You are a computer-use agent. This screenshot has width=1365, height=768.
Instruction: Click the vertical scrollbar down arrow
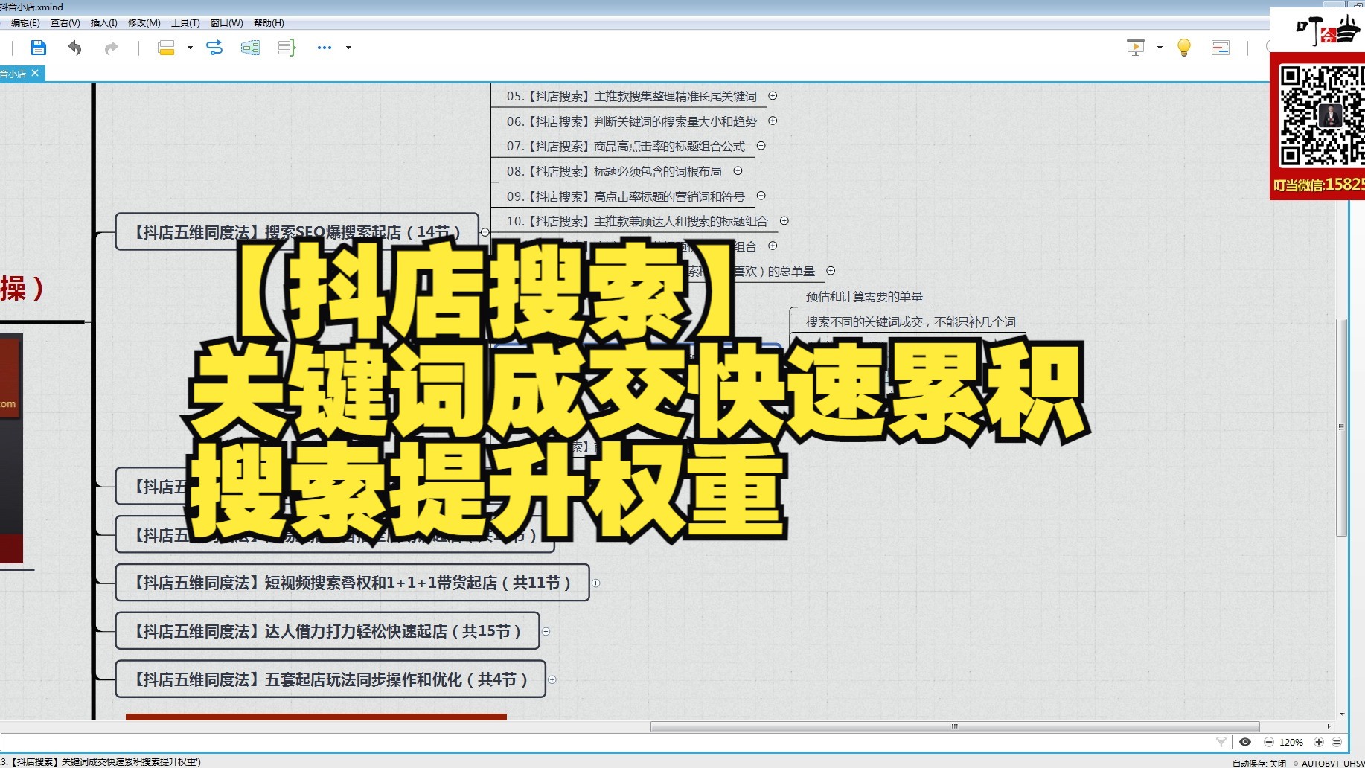click(1342, 714)
